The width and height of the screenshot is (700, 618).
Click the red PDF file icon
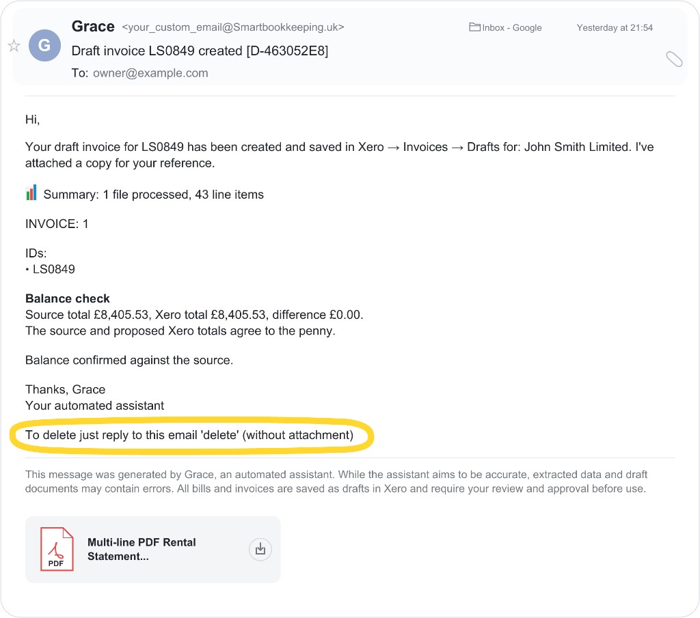(57, 549)
